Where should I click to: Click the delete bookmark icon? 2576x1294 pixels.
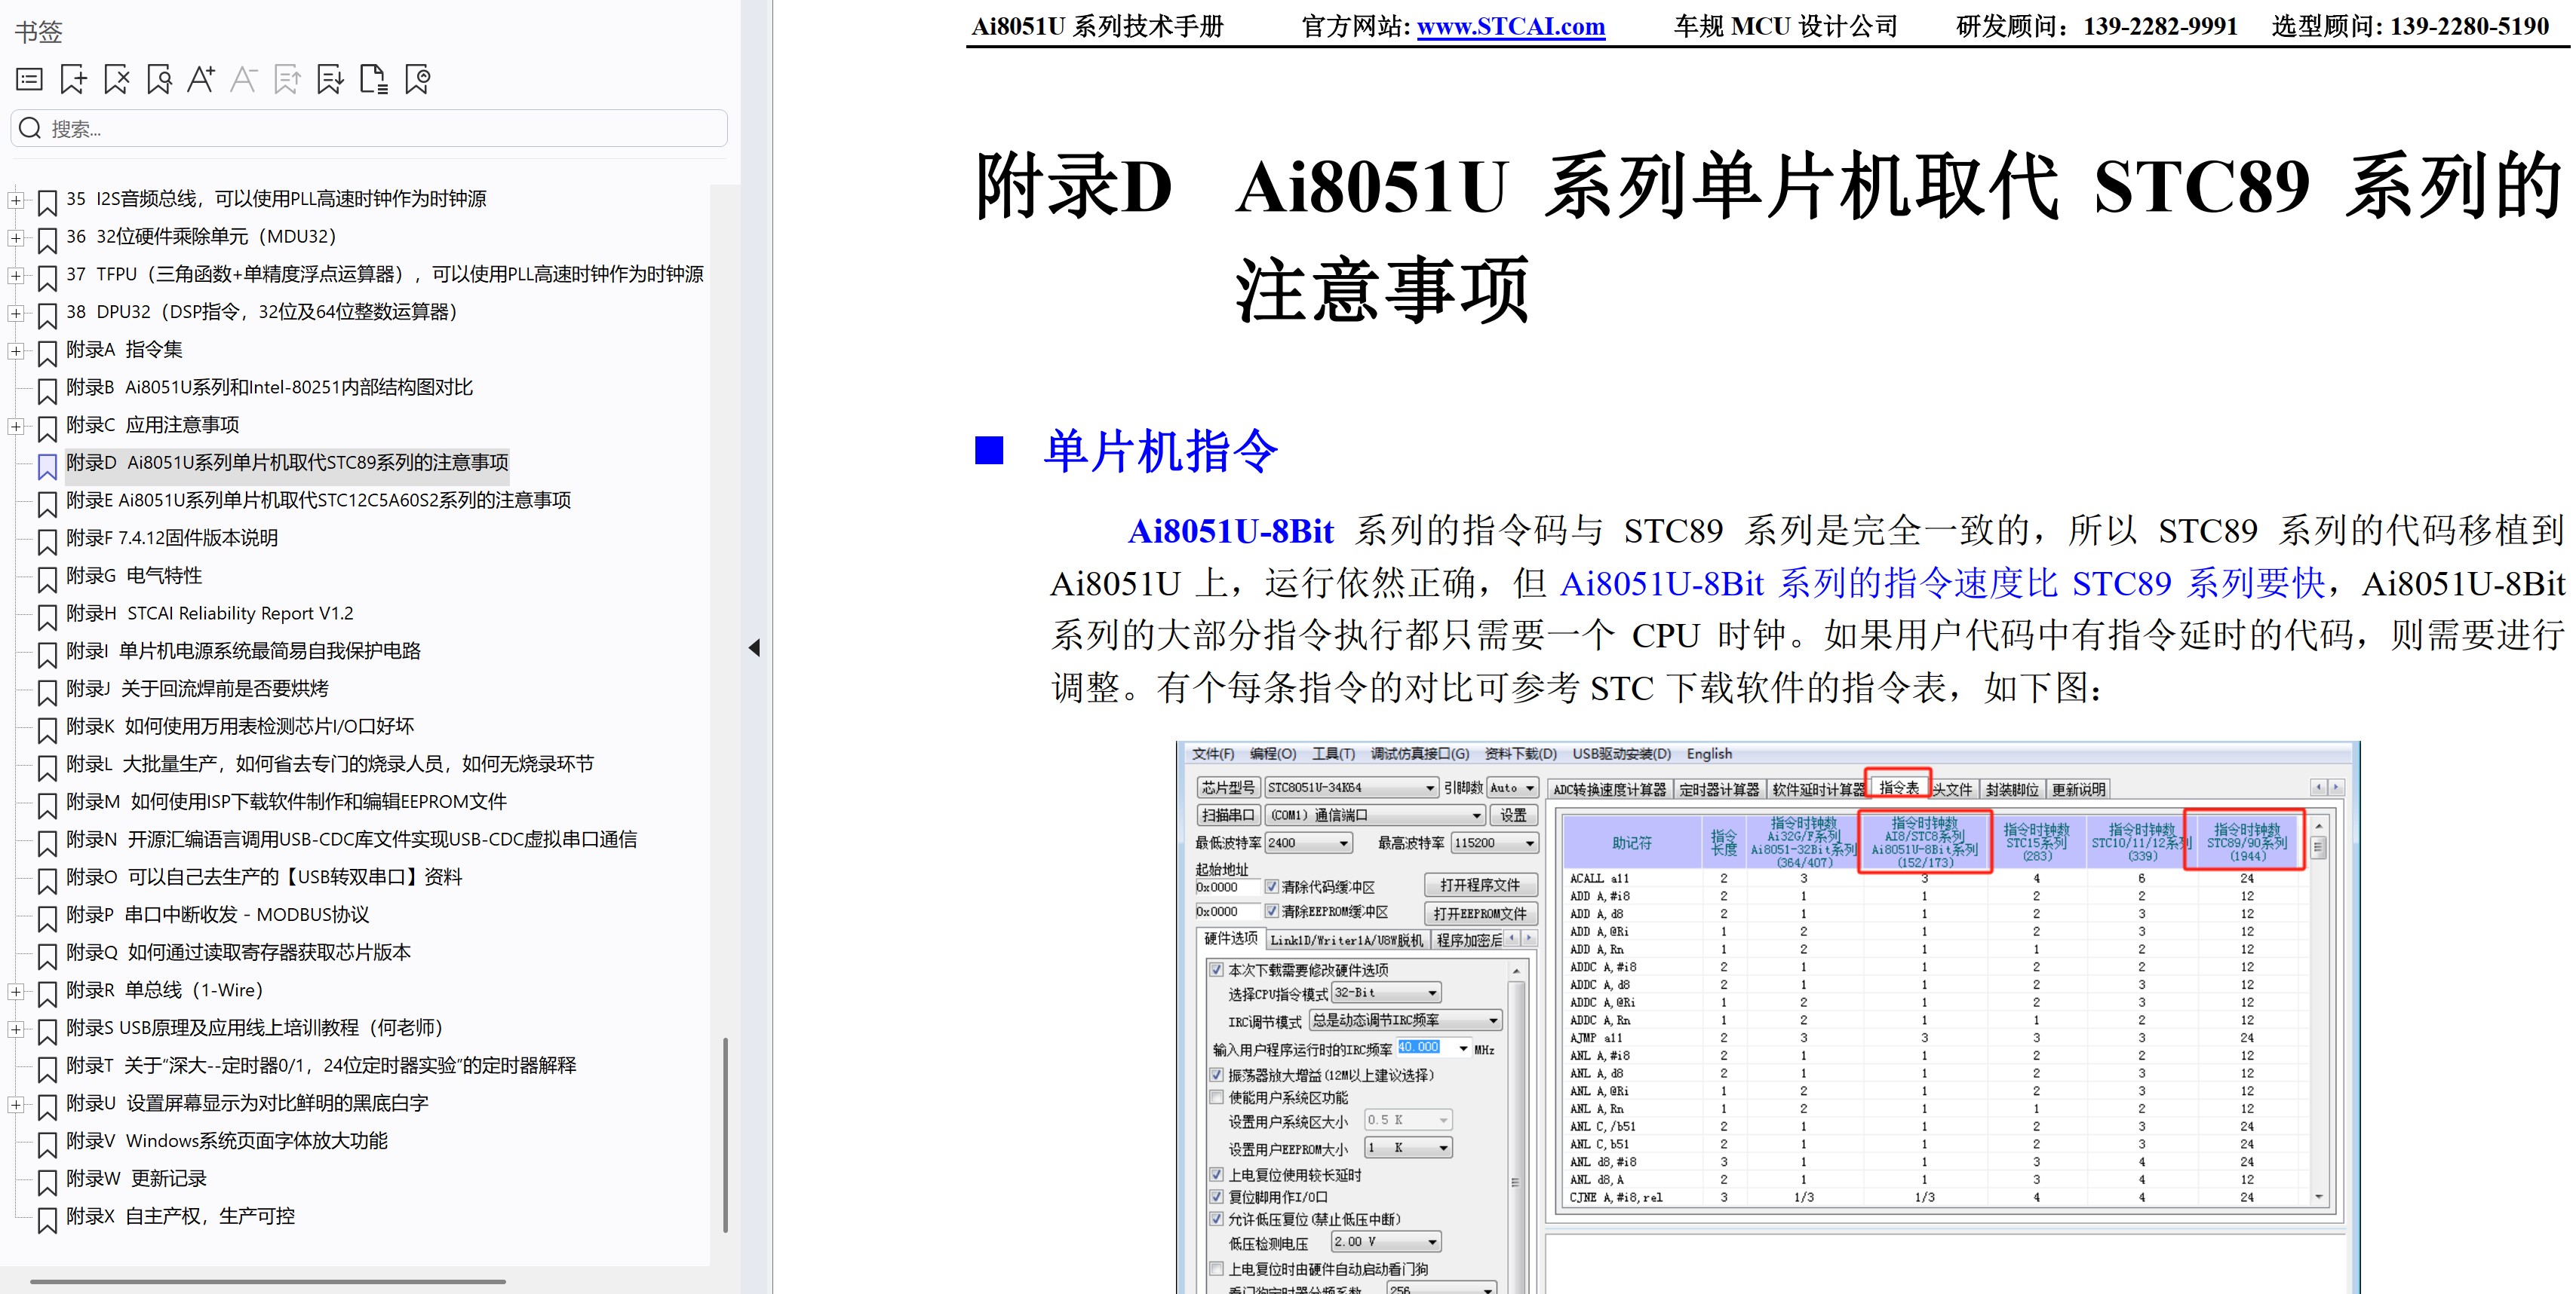[x=117, y=79]
